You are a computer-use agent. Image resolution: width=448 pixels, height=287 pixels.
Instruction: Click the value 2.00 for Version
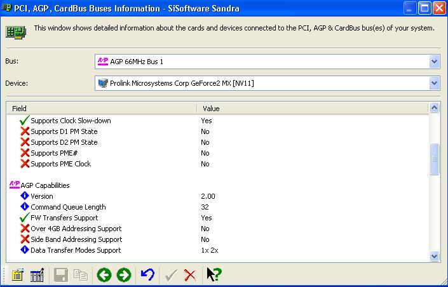click(x=208, y=196)
